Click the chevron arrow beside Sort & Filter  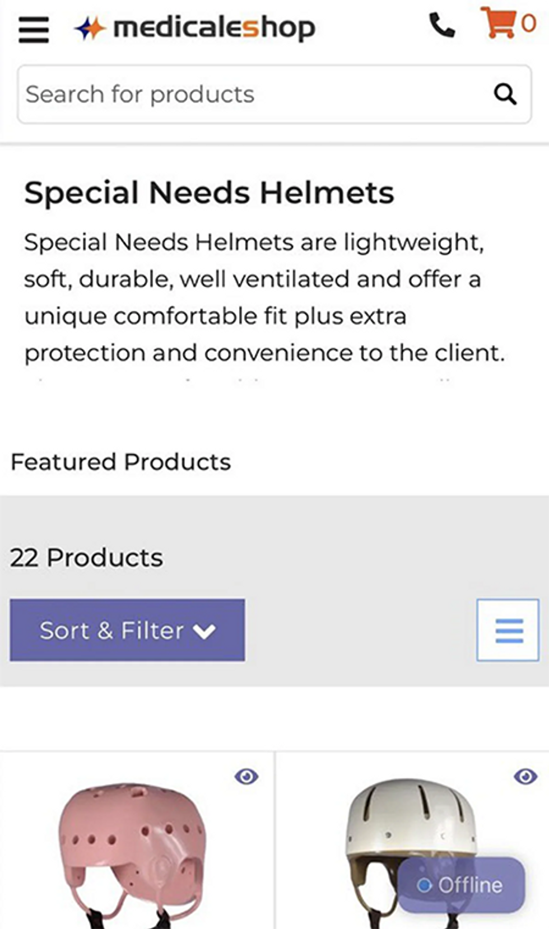click(204, 632)
